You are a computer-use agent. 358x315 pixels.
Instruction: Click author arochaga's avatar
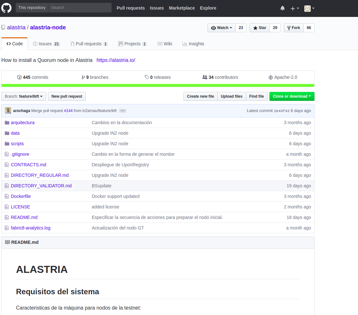[8, 111]
